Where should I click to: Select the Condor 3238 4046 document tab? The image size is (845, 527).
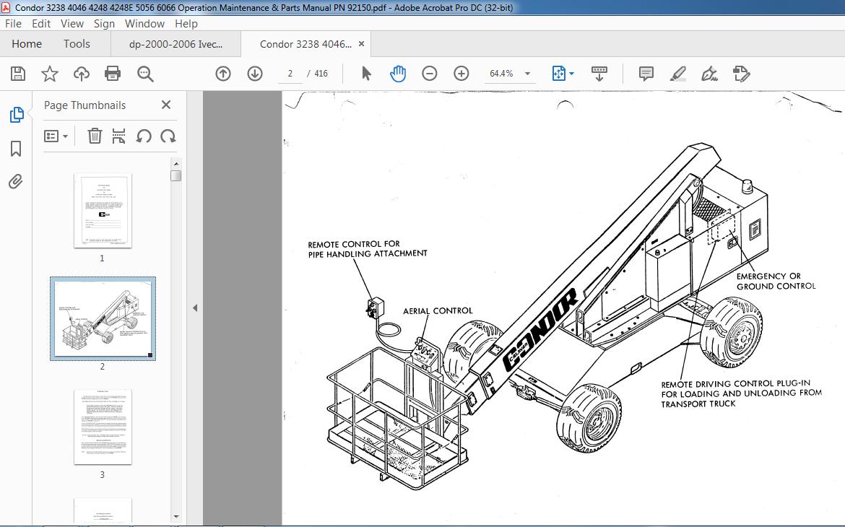click(x=305, y=44)
